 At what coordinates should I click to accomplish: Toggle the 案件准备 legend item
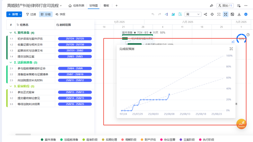pyautogui.click(x=48, y=140)
